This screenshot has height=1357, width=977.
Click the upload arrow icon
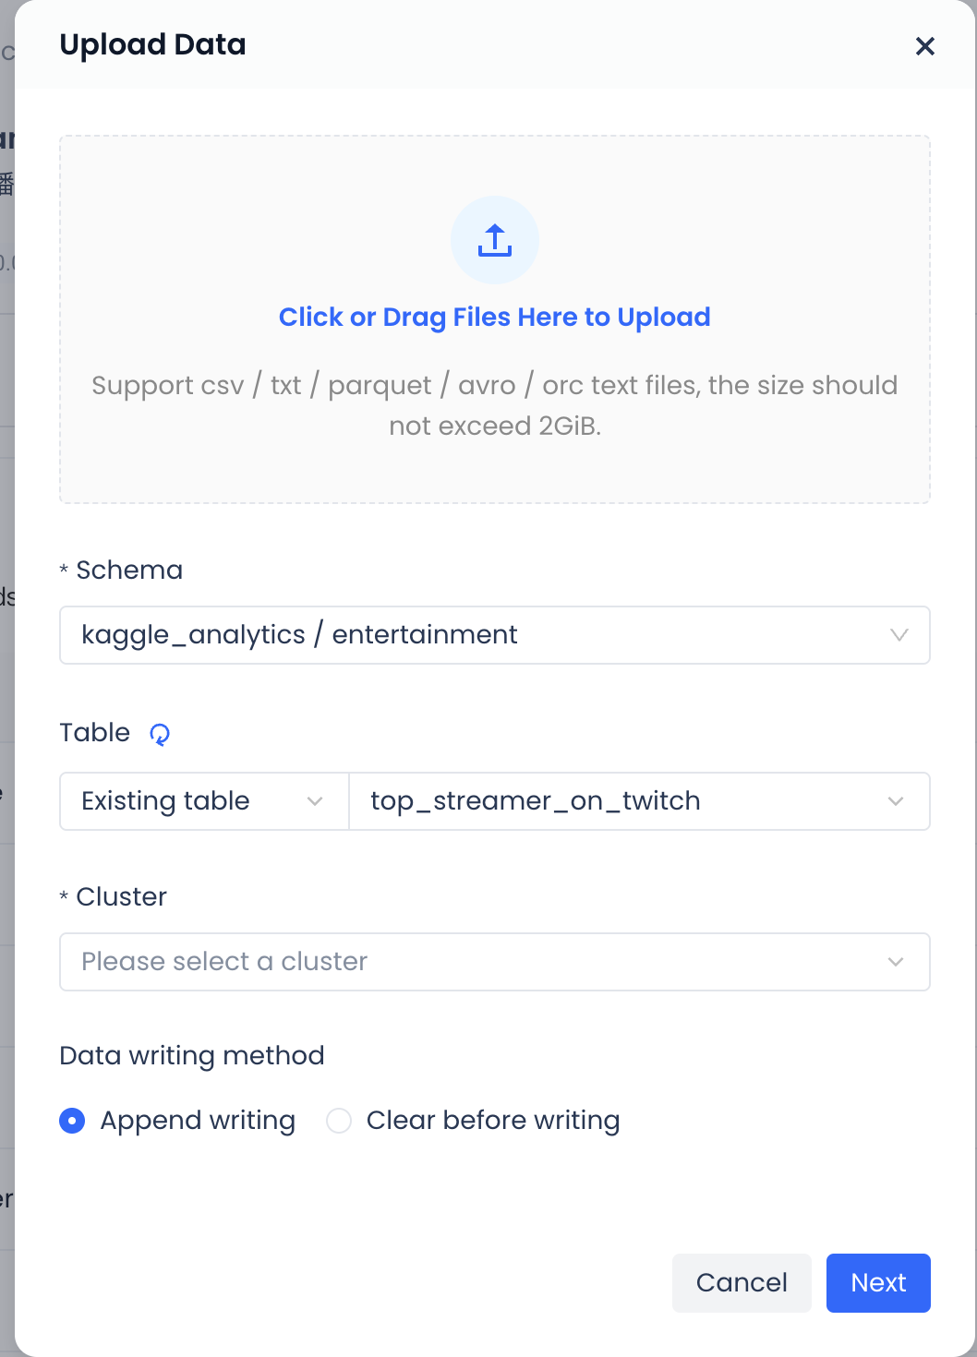pos(495,240)
